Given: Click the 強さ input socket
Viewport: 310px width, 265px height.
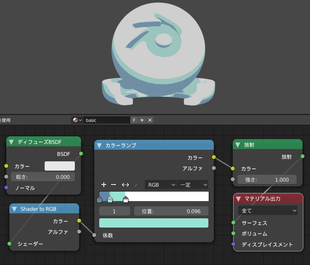Looking at the screenshot, I should 233,180.
